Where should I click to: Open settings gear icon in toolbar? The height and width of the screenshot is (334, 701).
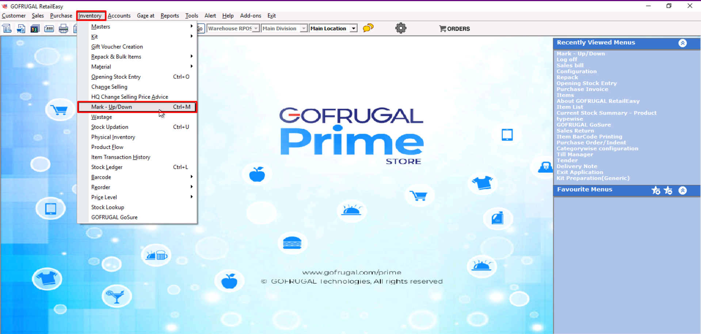(x=401, y=28)
